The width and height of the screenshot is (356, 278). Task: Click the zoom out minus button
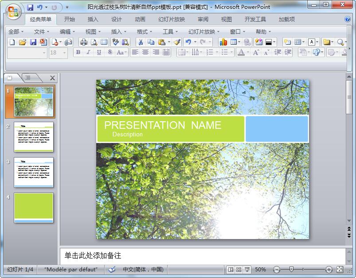pos(277,270)
